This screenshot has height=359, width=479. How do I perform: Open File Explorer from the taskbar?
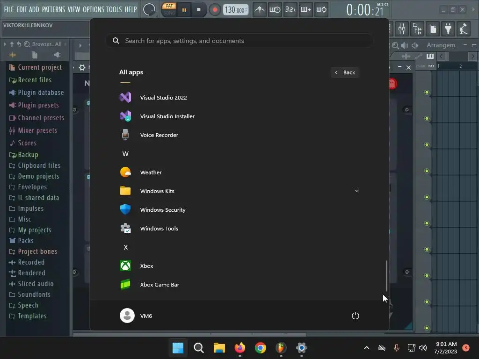tap(219, 348)
